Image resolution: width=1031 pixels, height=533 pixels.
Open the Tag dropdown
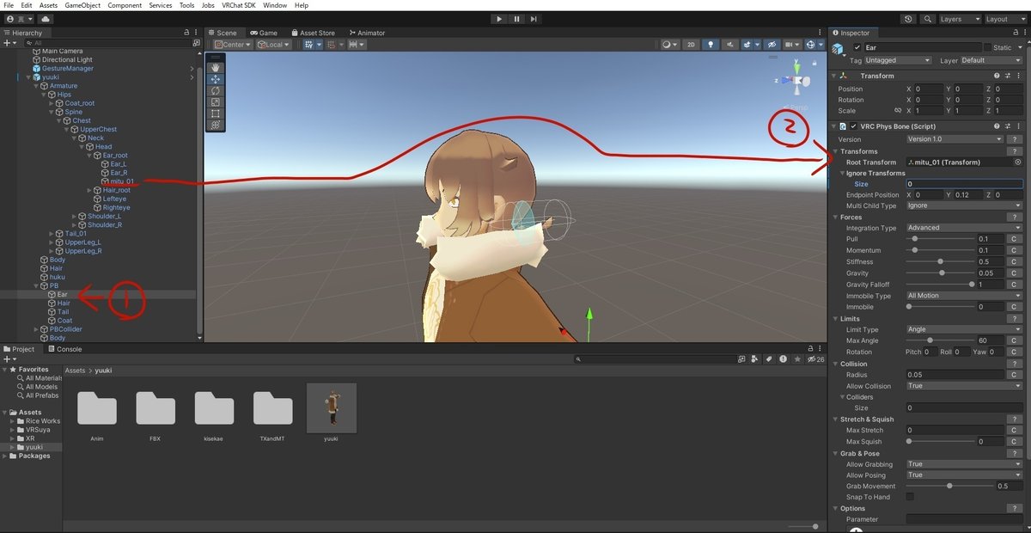click(898, 60)
